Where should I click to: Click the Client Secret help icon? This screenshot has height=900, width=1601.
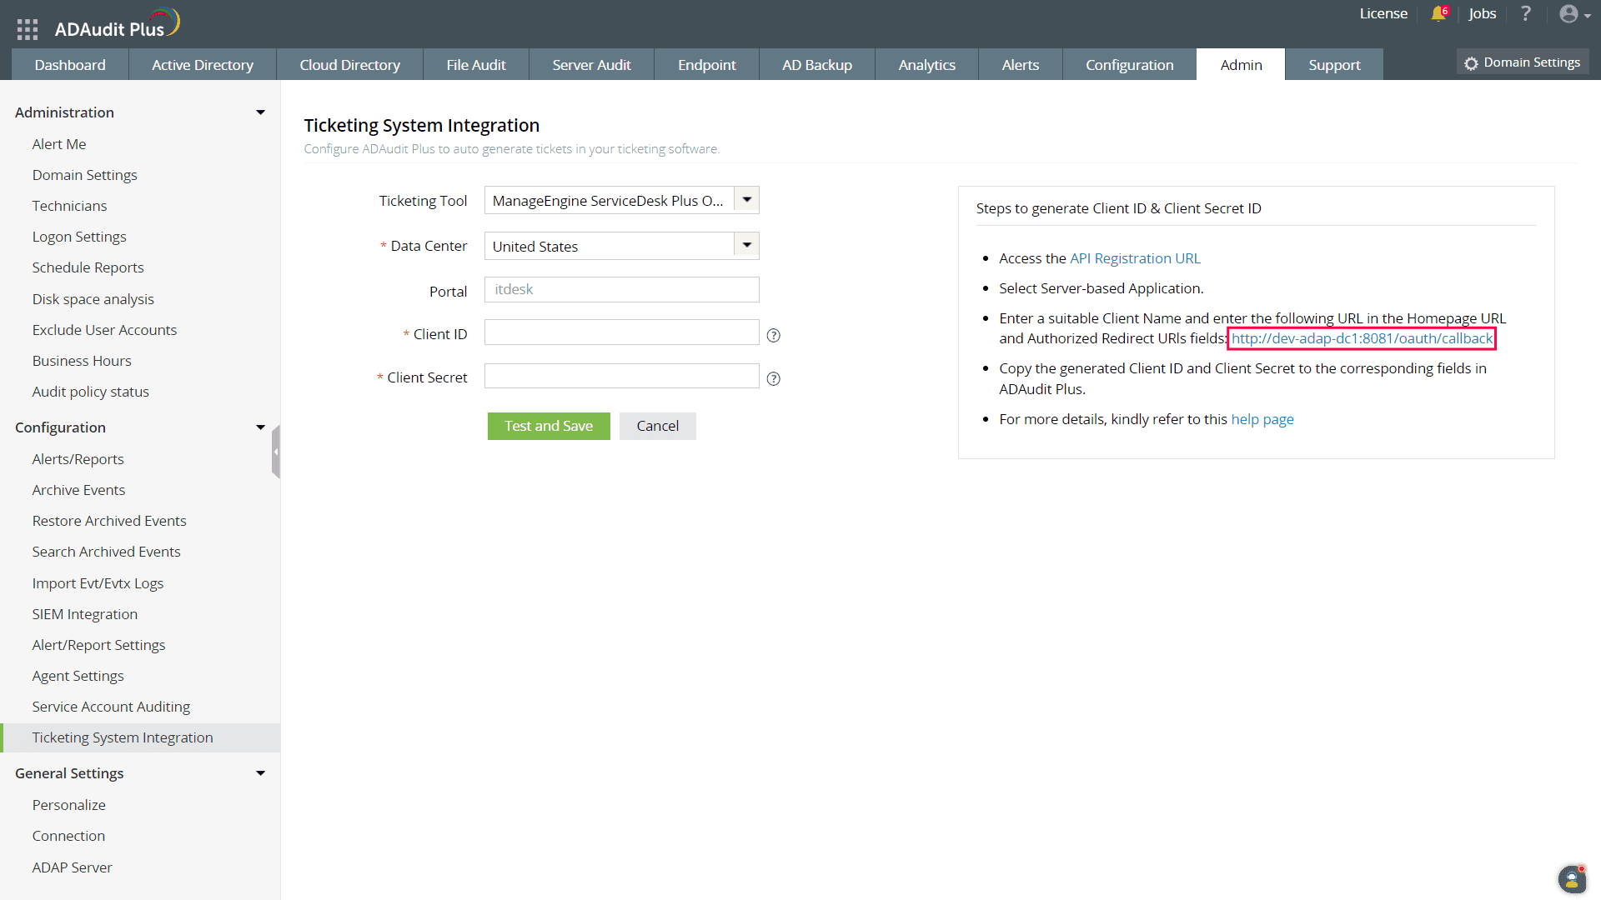(x=773, y=378)
